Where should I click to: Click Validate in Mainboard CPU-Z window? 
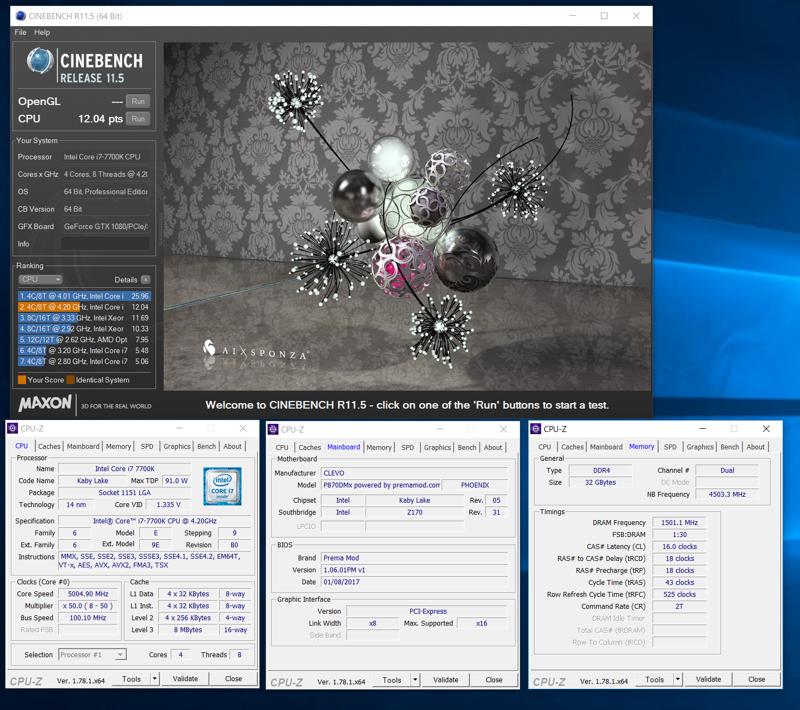(x=446, y=680)
